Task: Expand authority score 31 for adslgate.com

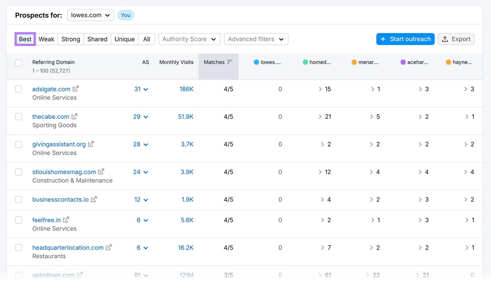Action: [141, 89]
